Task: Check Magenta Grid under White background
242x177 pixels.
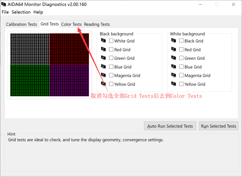Action: click(181, 75)
